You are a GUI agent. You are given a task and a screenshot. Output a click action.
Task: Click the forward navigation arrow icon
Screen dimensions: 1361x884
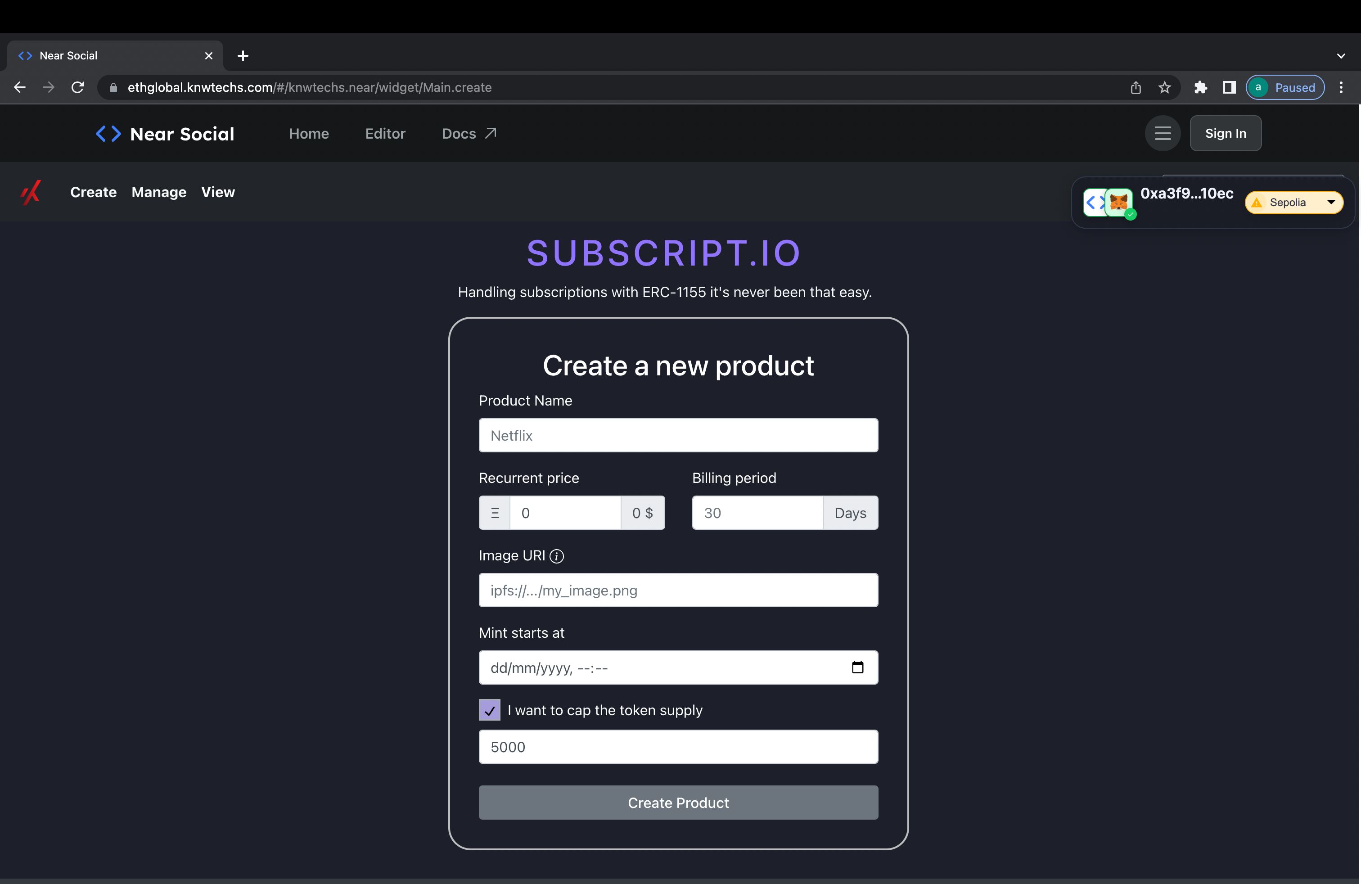coord(47,87)
